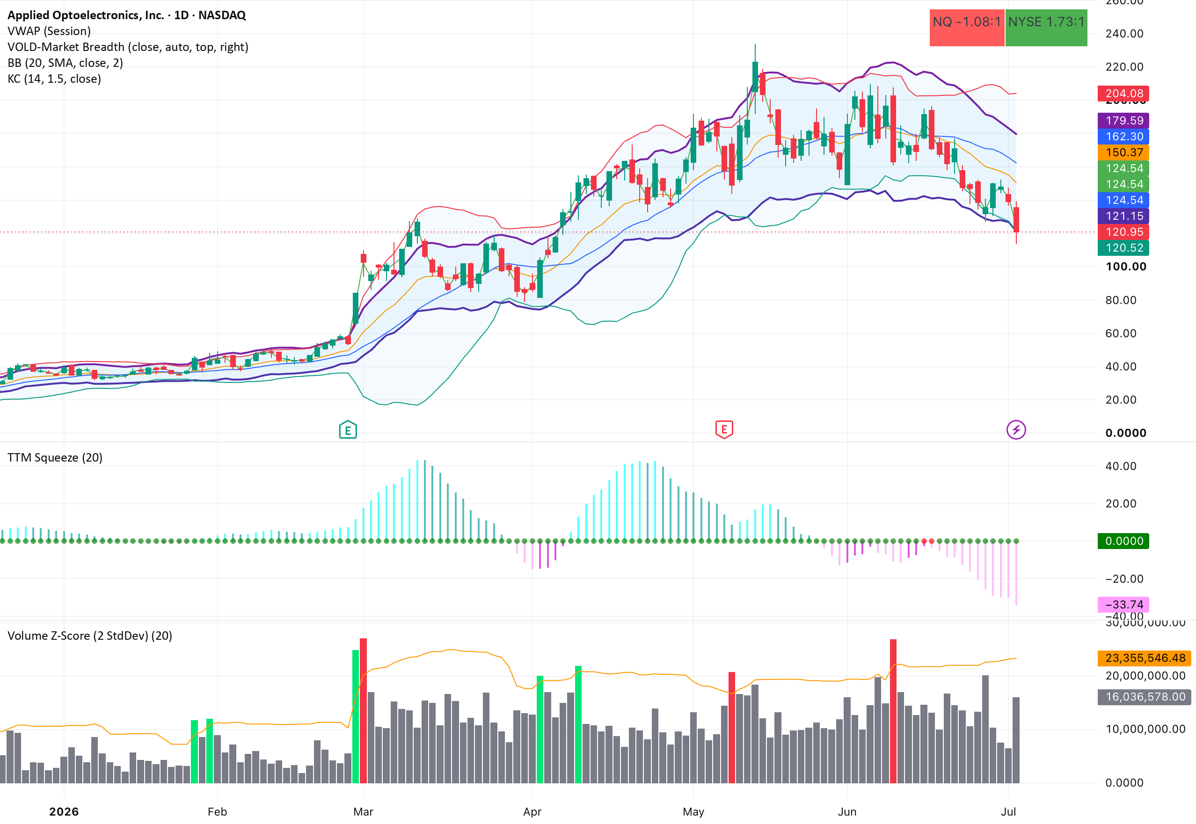Click the red 204.08 price label
This screenshot has width=1196, height=824.
coord(1123,94)
